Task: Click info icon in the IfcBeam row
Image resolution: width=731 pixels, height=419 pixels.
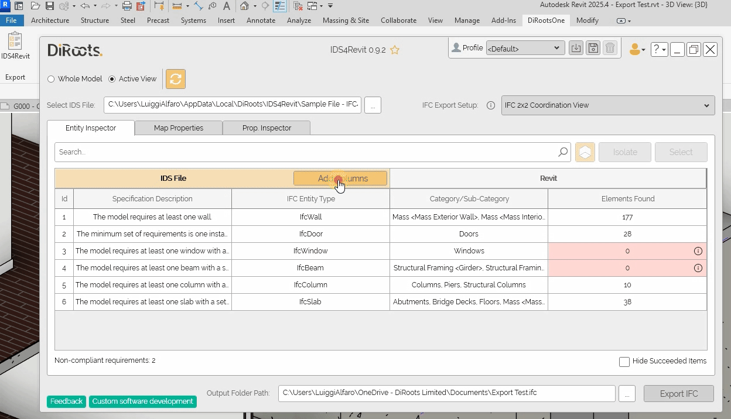Action: point(698,268)
